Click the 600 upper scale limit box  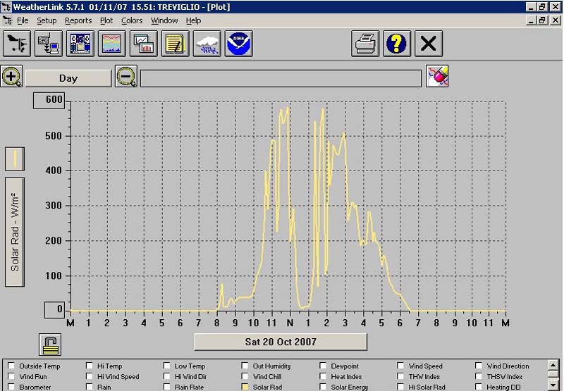pos(49,100)
